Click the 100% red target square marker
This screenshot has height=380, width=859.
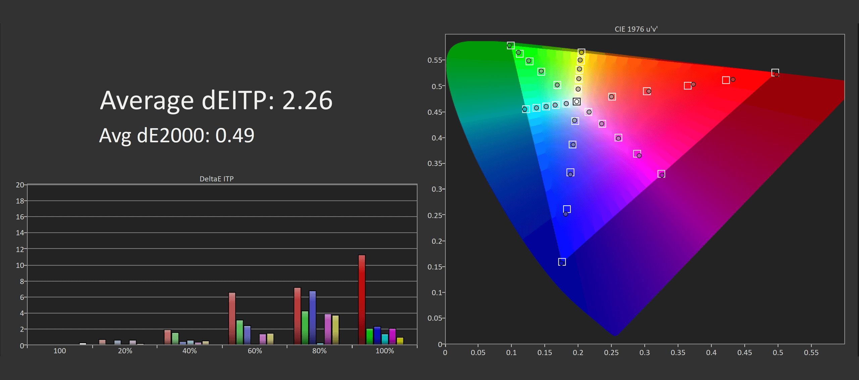point(775,72)
